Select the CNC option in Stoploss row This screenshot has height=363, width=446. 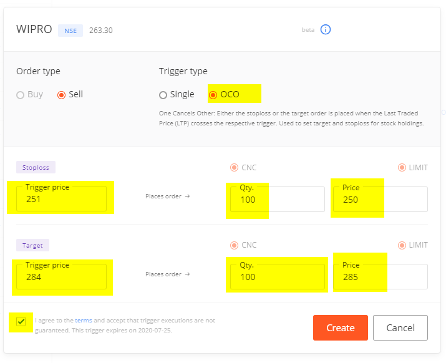tap(243, 168)
